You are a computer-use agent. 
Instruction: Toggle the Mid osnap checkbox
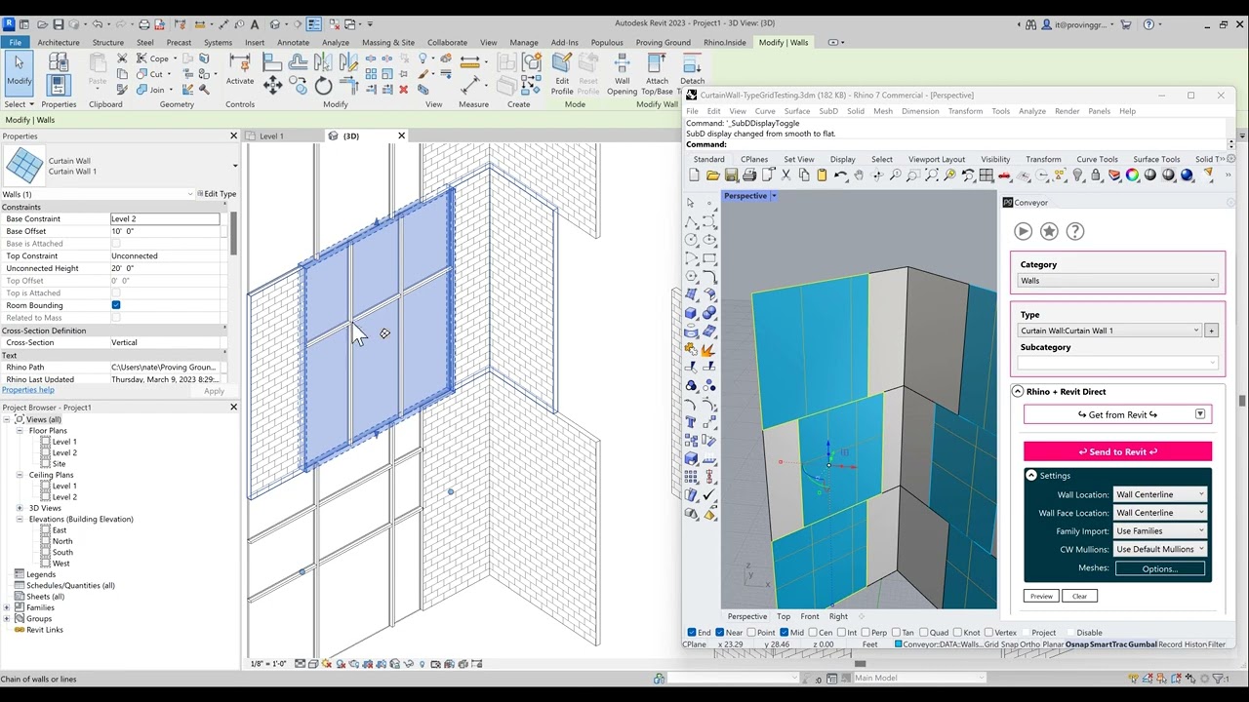(785, 633)
